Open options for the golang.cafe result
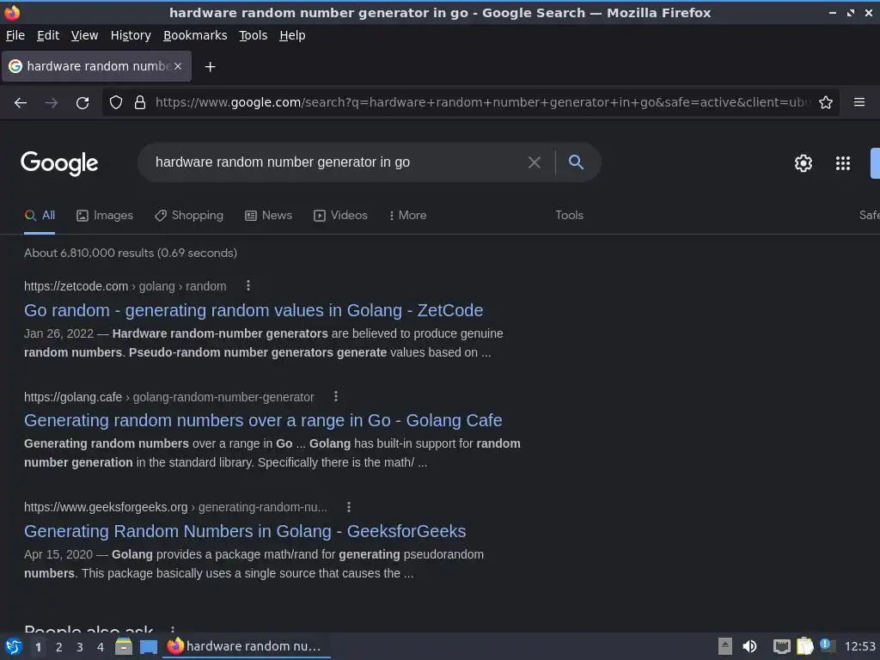The image size is (880, 660). tap(336, 396)
